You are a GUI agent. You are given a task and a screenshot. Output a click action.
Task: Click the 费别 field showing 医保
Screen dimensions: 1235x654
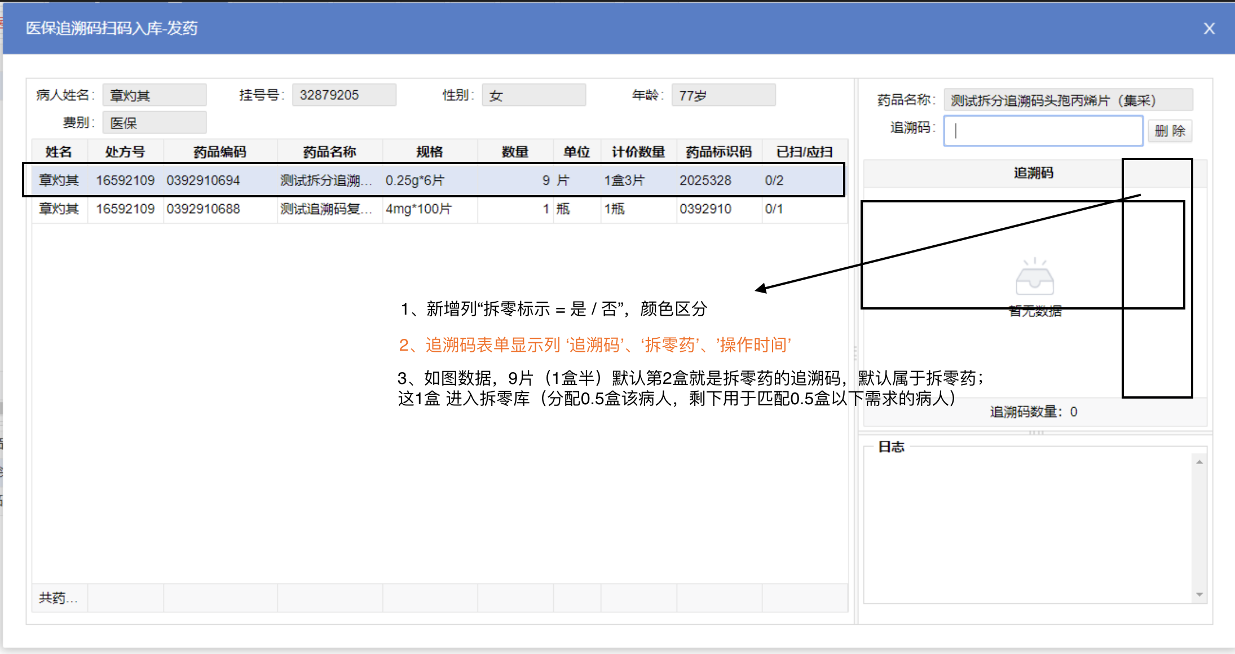click(154, 123)
